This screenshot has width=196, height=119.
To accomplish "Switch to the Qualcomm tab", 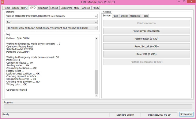I will (66, 8).
